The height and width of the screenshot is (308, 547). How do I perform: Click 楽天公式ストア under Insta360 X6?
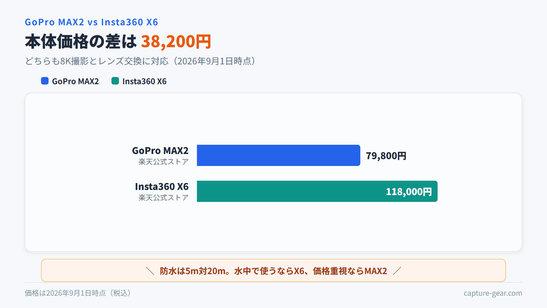(x=163, y=197)
